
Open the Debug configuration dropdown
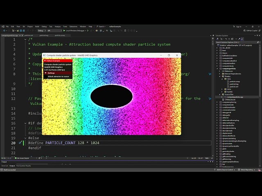pyautogui.click(x=42, y=31)
